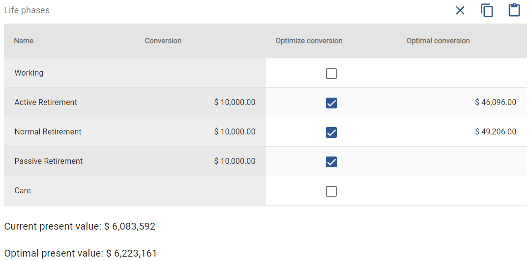531x261 pixels.
Task: Enable optimize conversion for Care
Action: (x=331, y=191)
